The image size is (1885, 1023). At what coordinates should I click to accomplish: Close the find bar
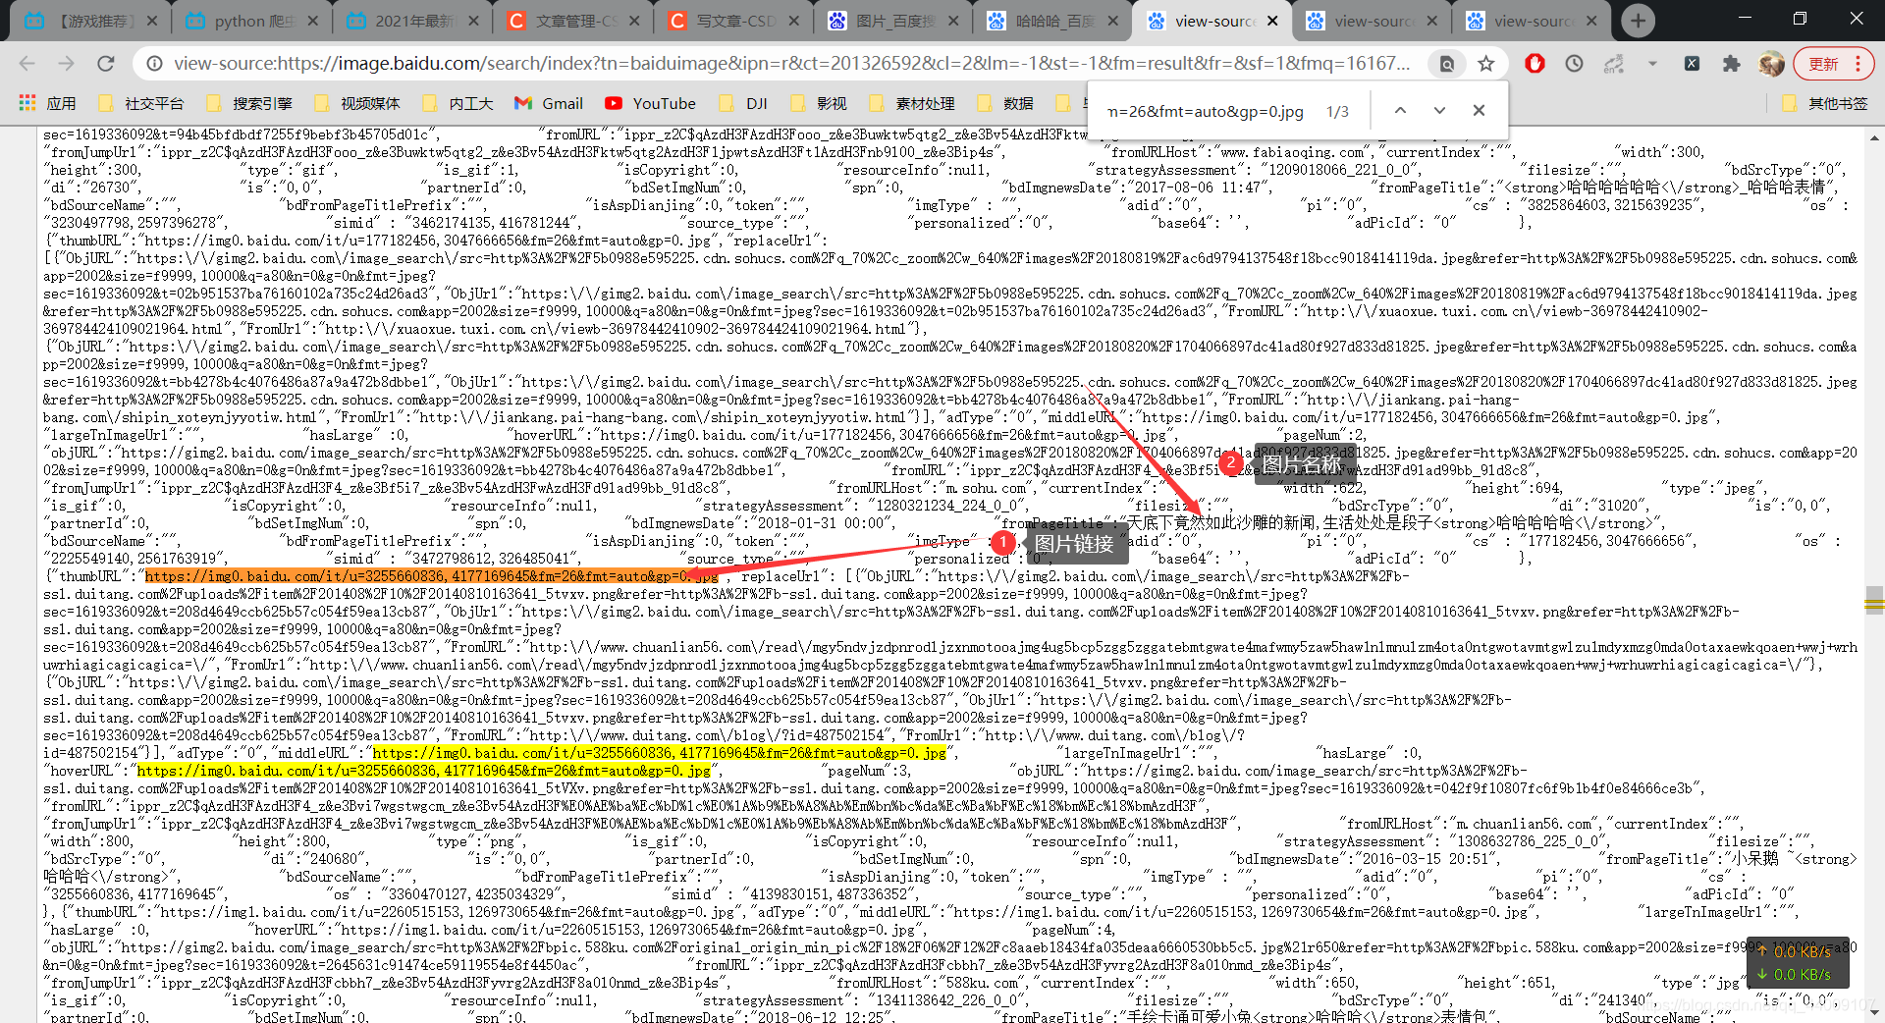tap(1479, 111)
